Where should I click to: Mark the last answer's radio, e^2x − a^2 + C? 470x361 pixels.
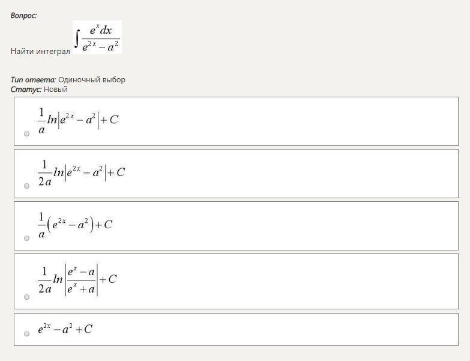click(26, 333)
